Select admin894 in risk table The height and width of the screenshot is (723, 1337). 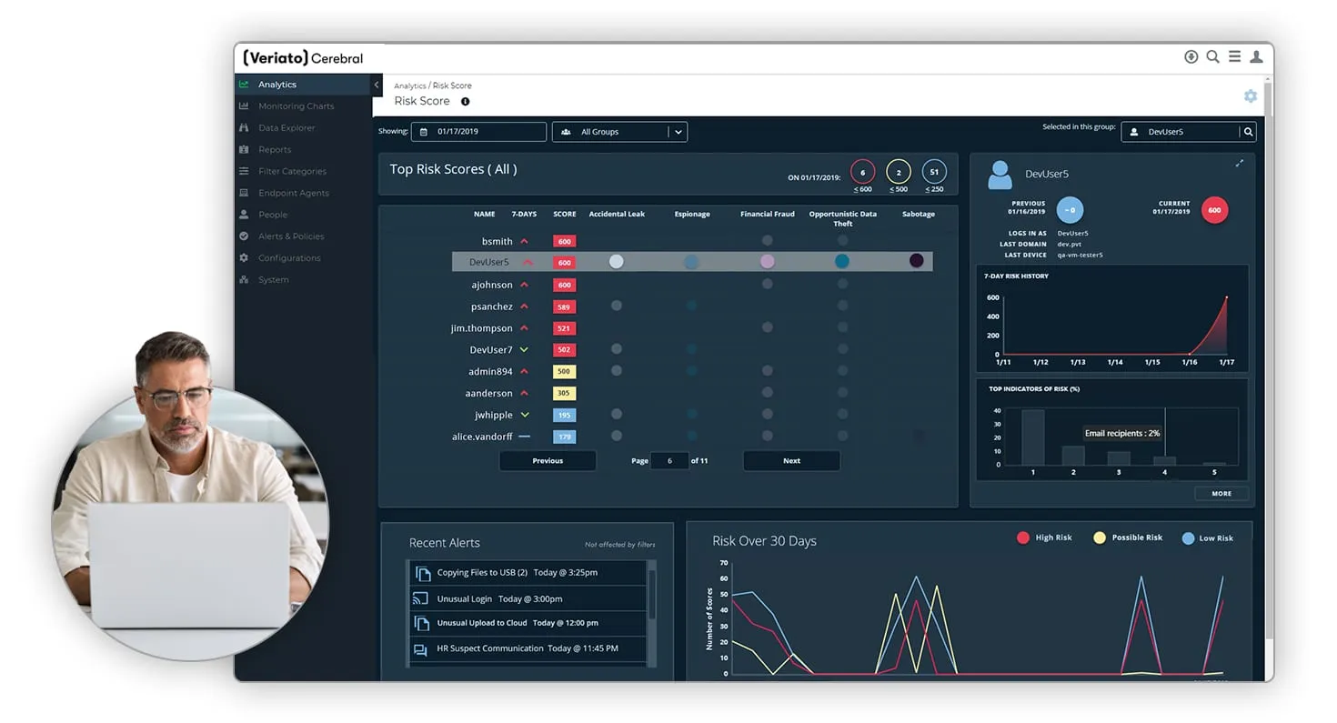coord(491,372)
